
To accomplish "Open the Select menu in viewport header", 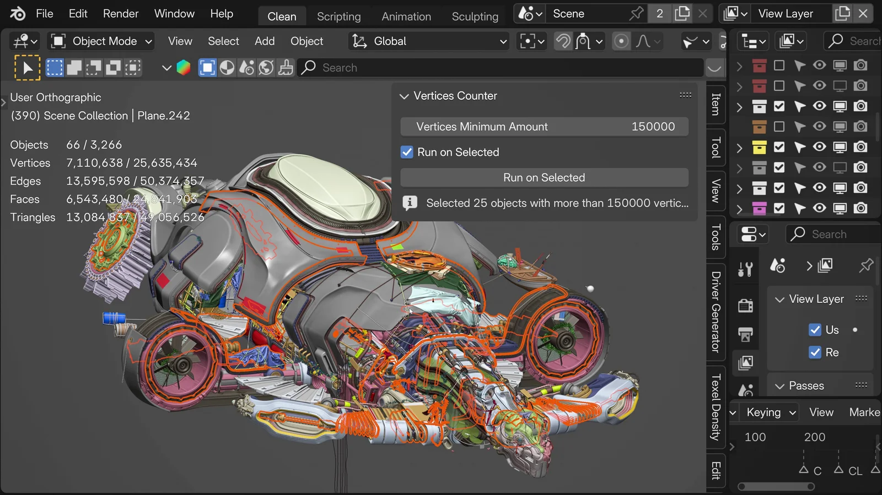I will click(223, 41).
